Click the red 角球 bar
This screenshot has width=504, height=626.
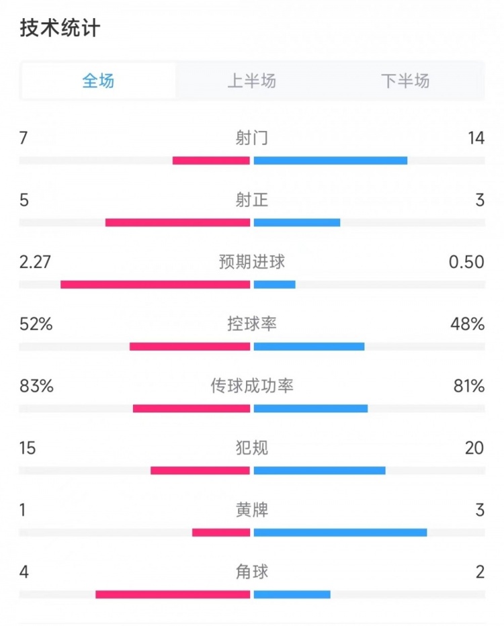click(173, 594)
